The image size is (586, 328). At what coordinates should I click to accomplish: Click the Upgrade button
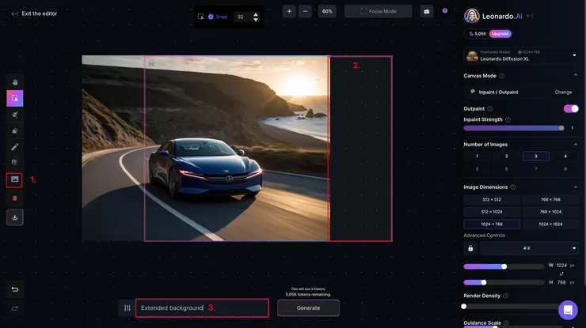click(500, 34)
